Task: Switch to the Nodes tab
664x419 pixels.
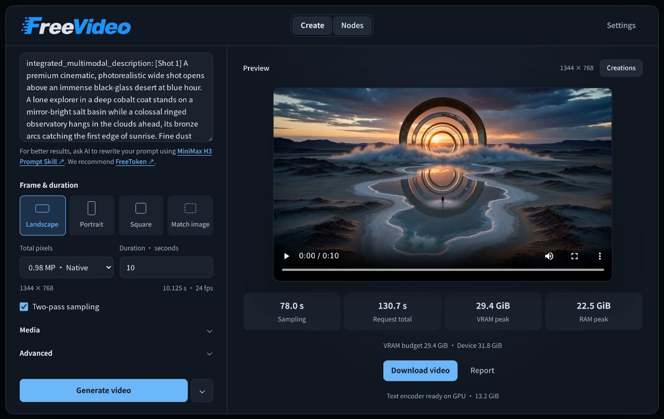Action: (352, 25)
